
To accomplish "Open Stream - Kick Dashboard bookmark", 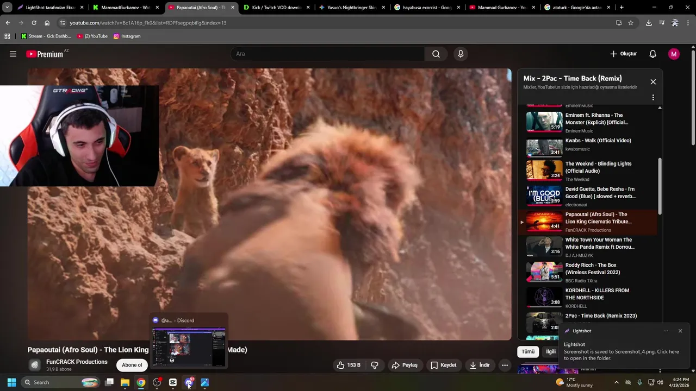I will (x=46, y=36).
